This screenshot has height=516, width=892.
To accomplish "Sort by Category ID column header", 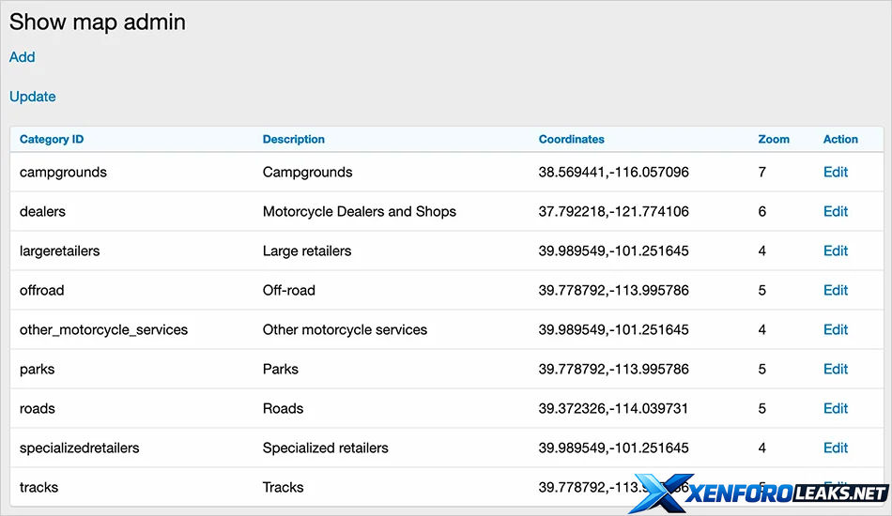I will click(x=52, y=139).
